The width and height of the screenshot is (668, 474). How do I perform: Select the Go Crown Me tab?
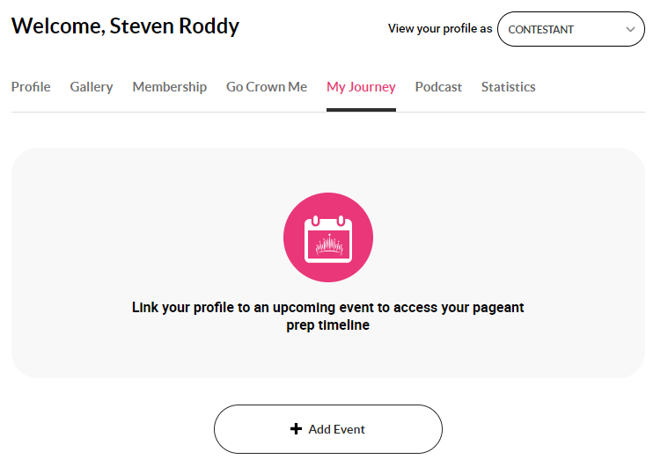(x=267, y=87)
